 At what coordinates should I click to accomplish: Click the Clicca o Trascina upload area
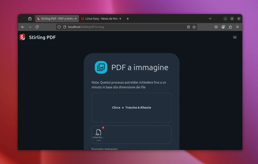coord(132,107)
